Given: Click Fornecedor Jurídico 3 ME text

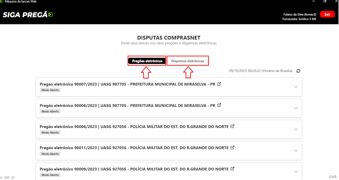Looking at the screenshot, I should pyautogui.click(x=299, y=19).
